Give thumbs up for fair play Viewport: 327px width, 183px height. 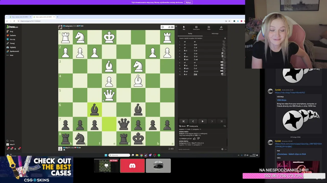point(194,139)
